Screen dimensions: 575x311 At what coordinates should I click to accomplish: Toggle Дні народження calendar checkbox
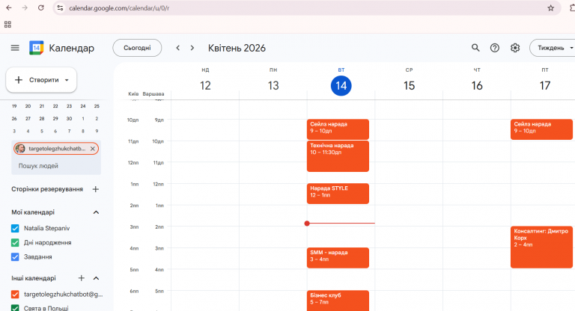tap(15, 242)
